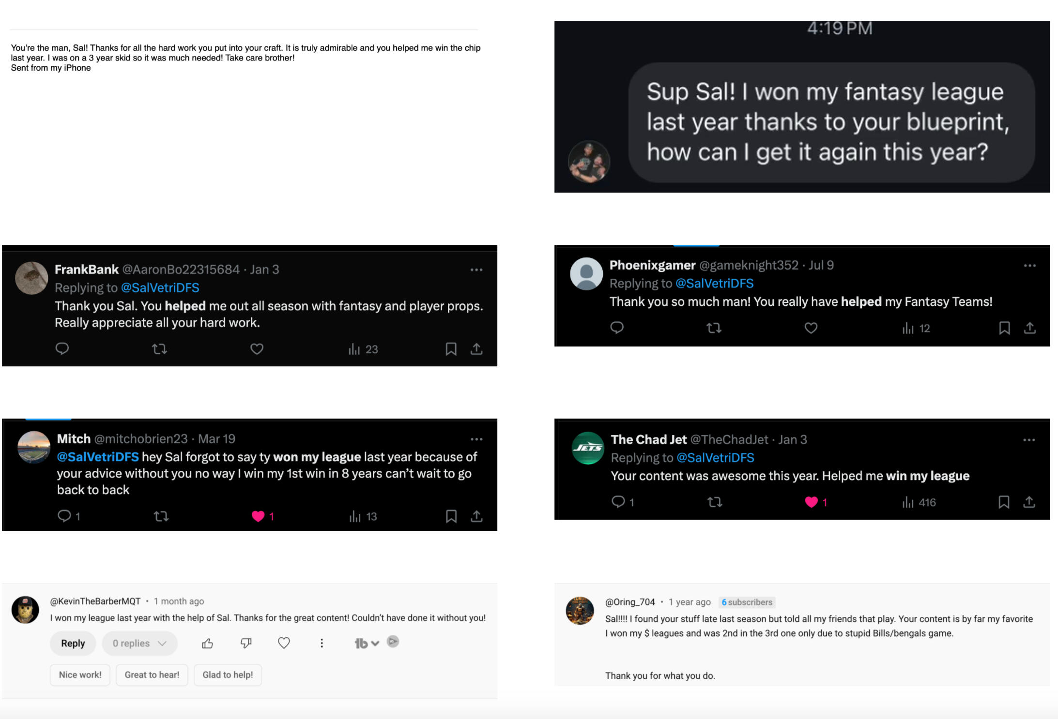Select the "Glad to help!" quick reply
The height and width of the screenshot is (719, 1058).
[x=228, y=674]
